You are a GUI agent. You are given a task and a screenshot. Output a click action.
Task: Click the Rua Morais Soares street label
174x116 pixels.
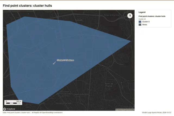(x=105, y=67)
